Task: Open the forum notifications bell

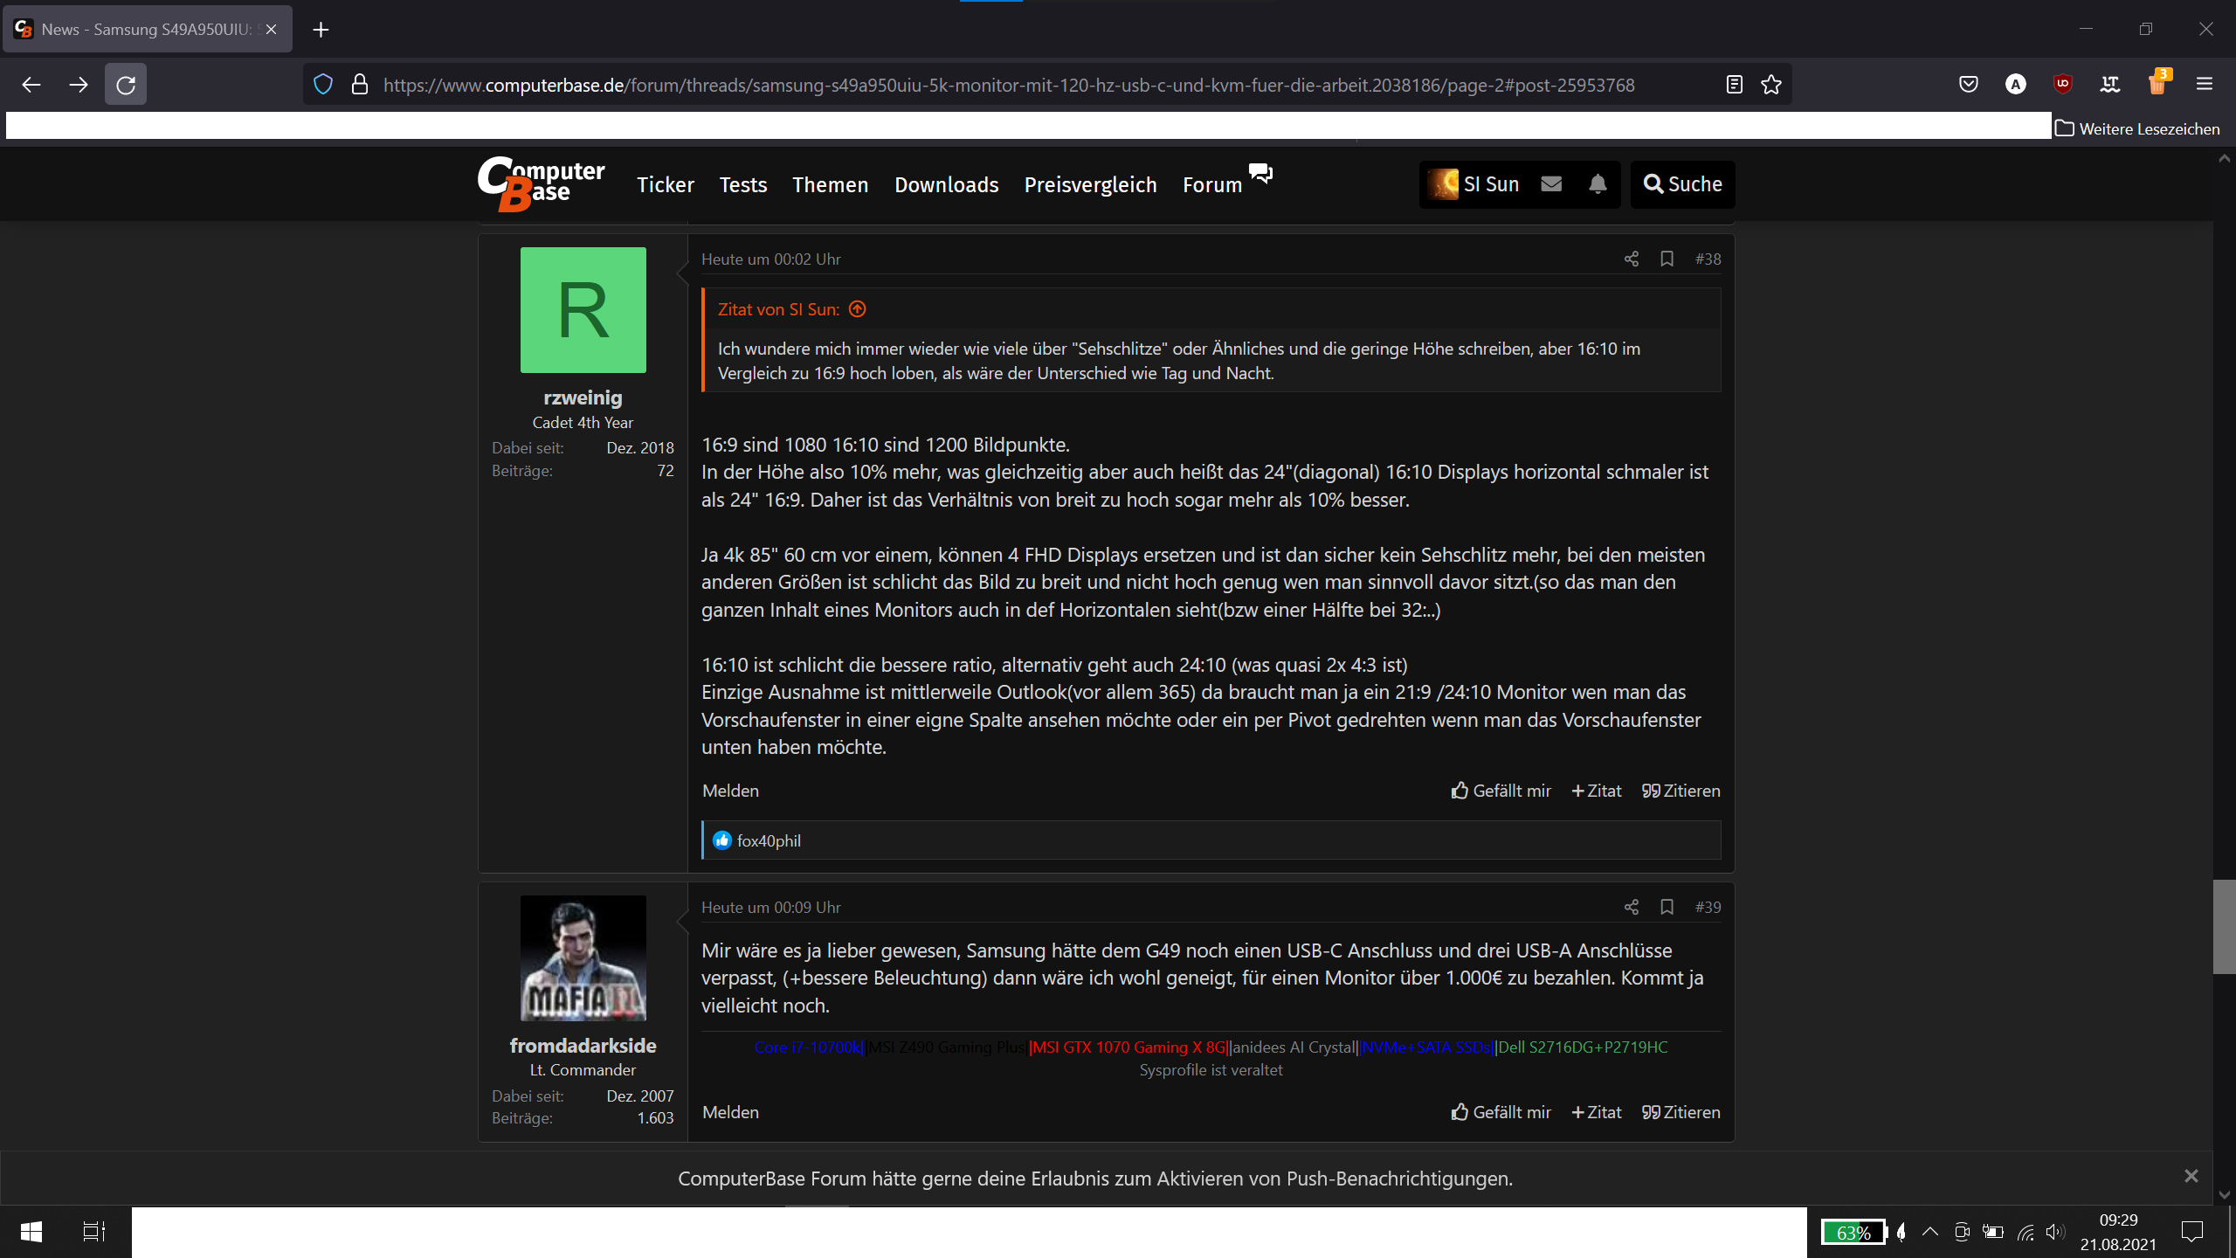Action: click(x=1598, y=184)
